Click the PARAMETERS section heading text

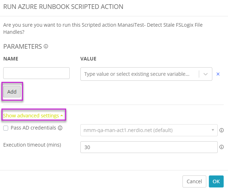pyautogui.click(x=22, y=47)
